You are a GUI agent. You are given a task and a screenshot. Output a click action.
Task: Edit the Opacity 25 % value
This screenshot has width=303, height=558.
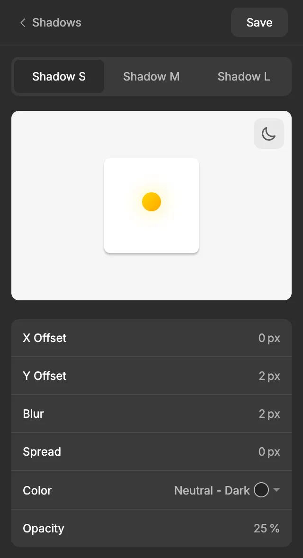coord(267,528)
